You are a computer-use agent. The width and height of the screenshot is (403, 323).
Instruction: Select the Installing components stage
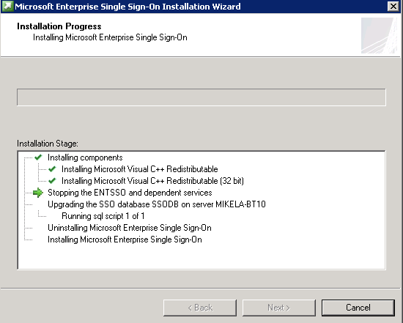pos(85,157)
